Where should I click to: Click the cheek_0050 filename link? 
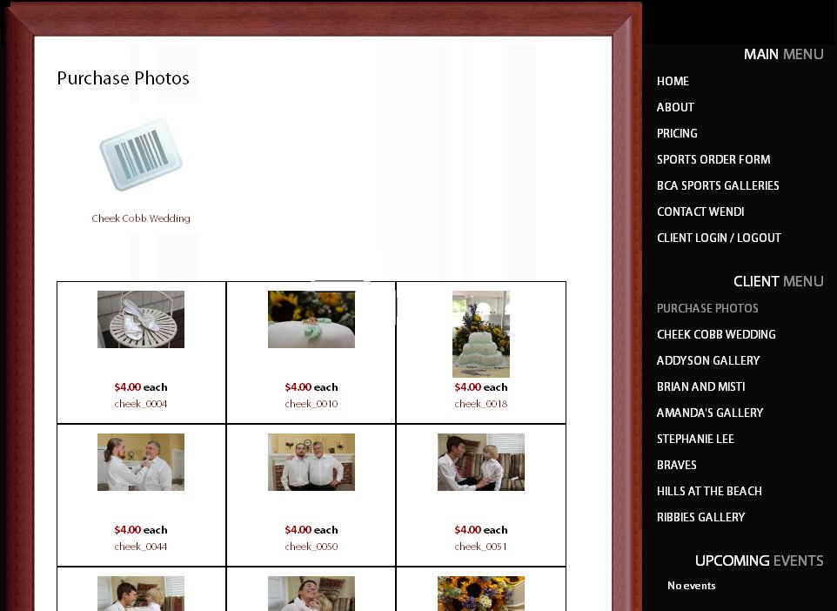point(311,547)
